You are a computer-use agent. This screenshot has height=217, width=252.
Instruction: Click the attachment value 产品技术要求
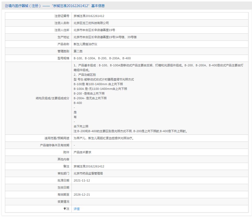(82, 152)
